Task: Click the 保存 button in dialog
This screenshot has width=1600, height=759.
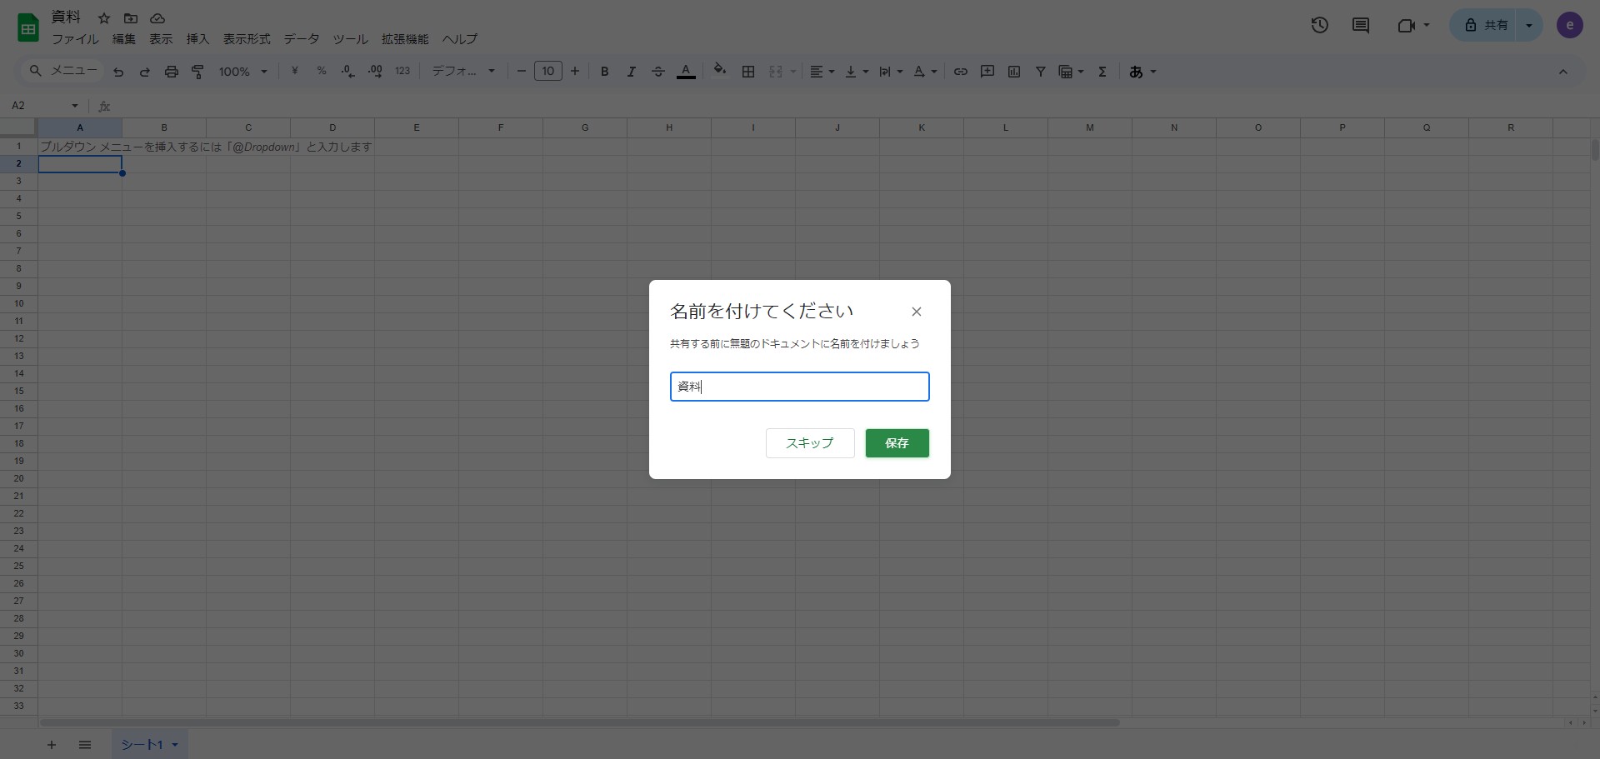Action: (x=897, y=443)
